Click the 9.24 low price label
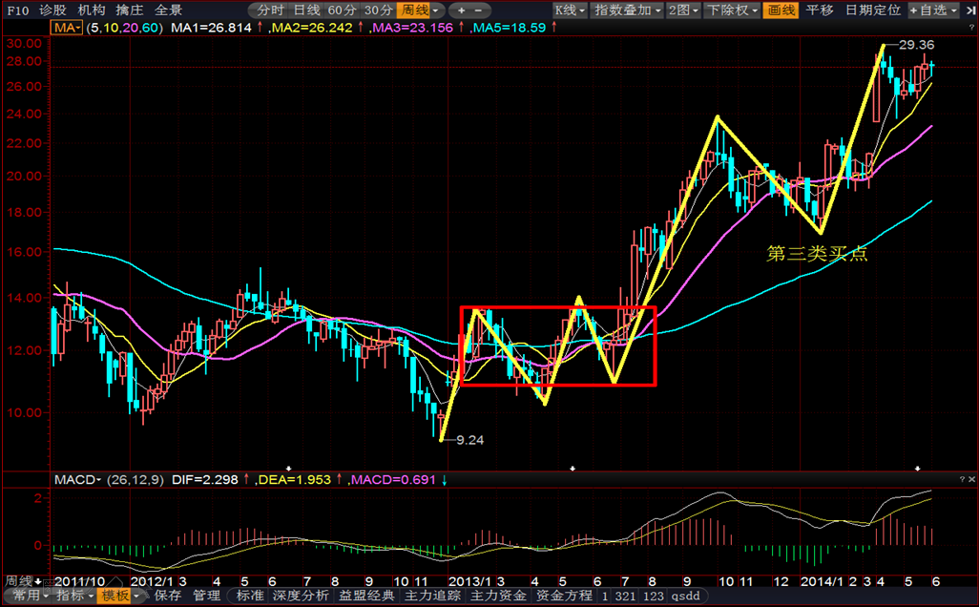The image size is (979, 607). (x=469, y=440)
